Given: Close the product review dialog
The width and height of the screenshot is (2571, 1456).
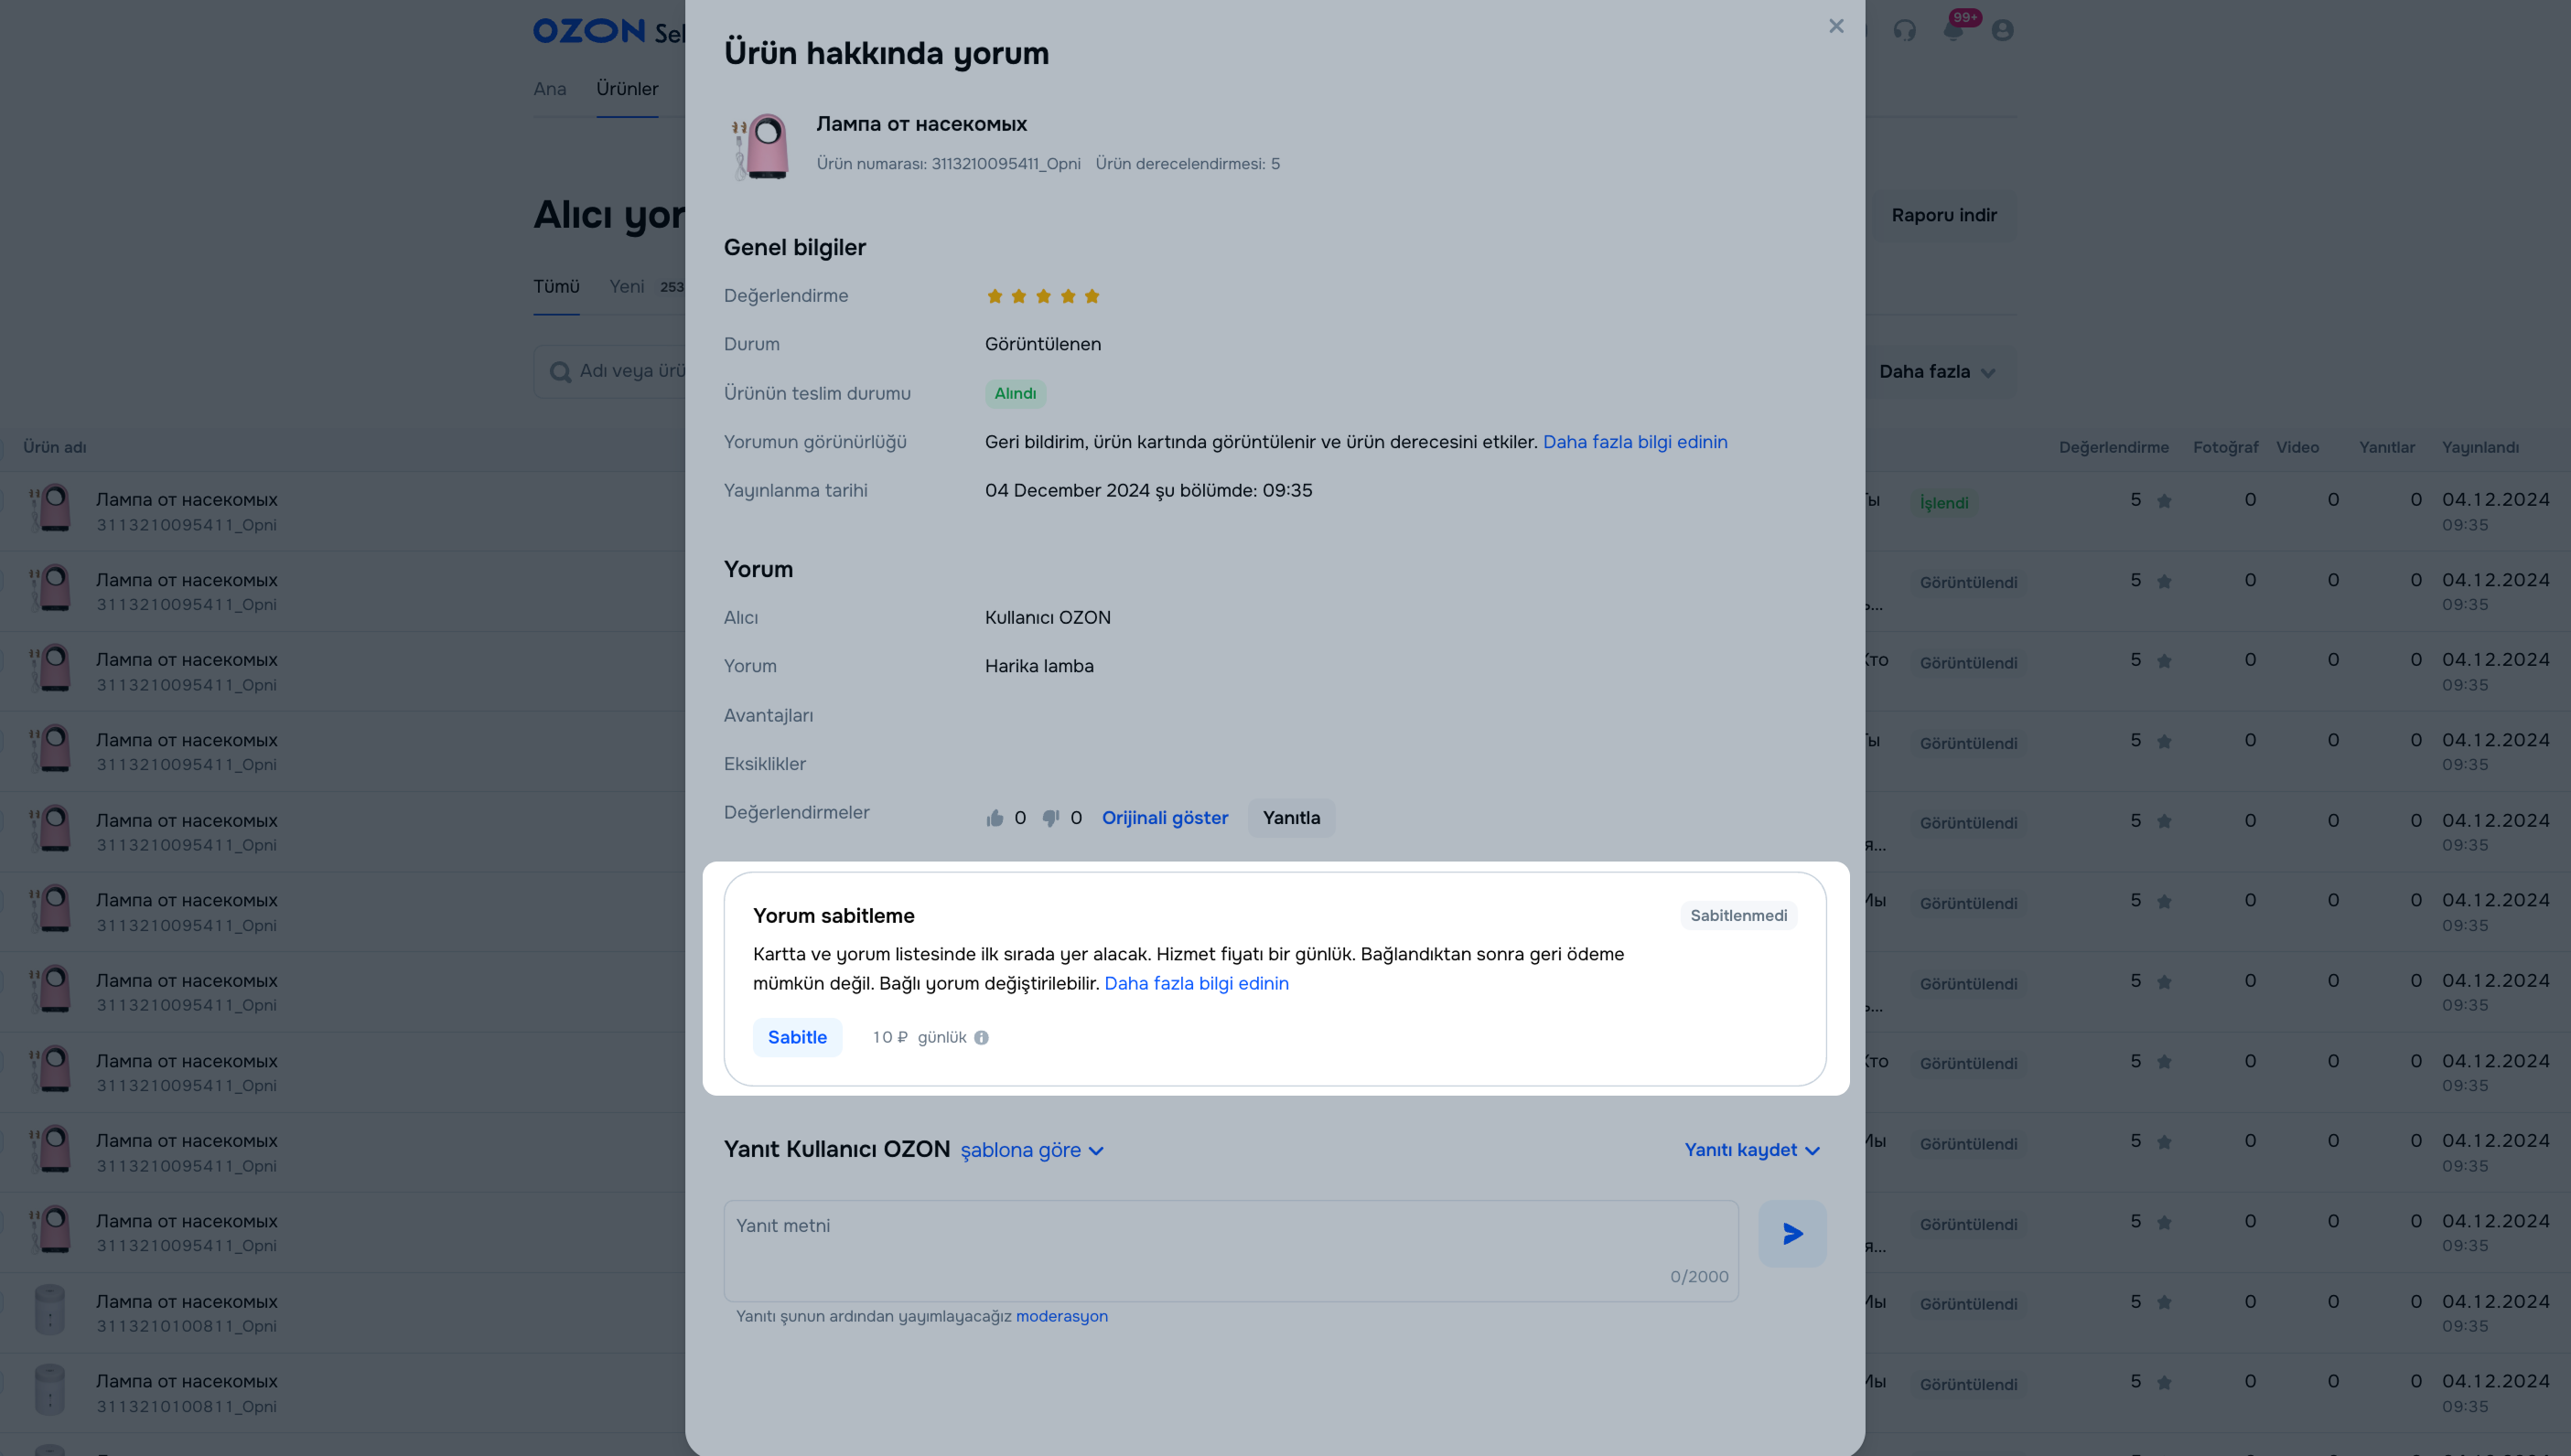Looking at the screenshot, I should click(1835, 26).
